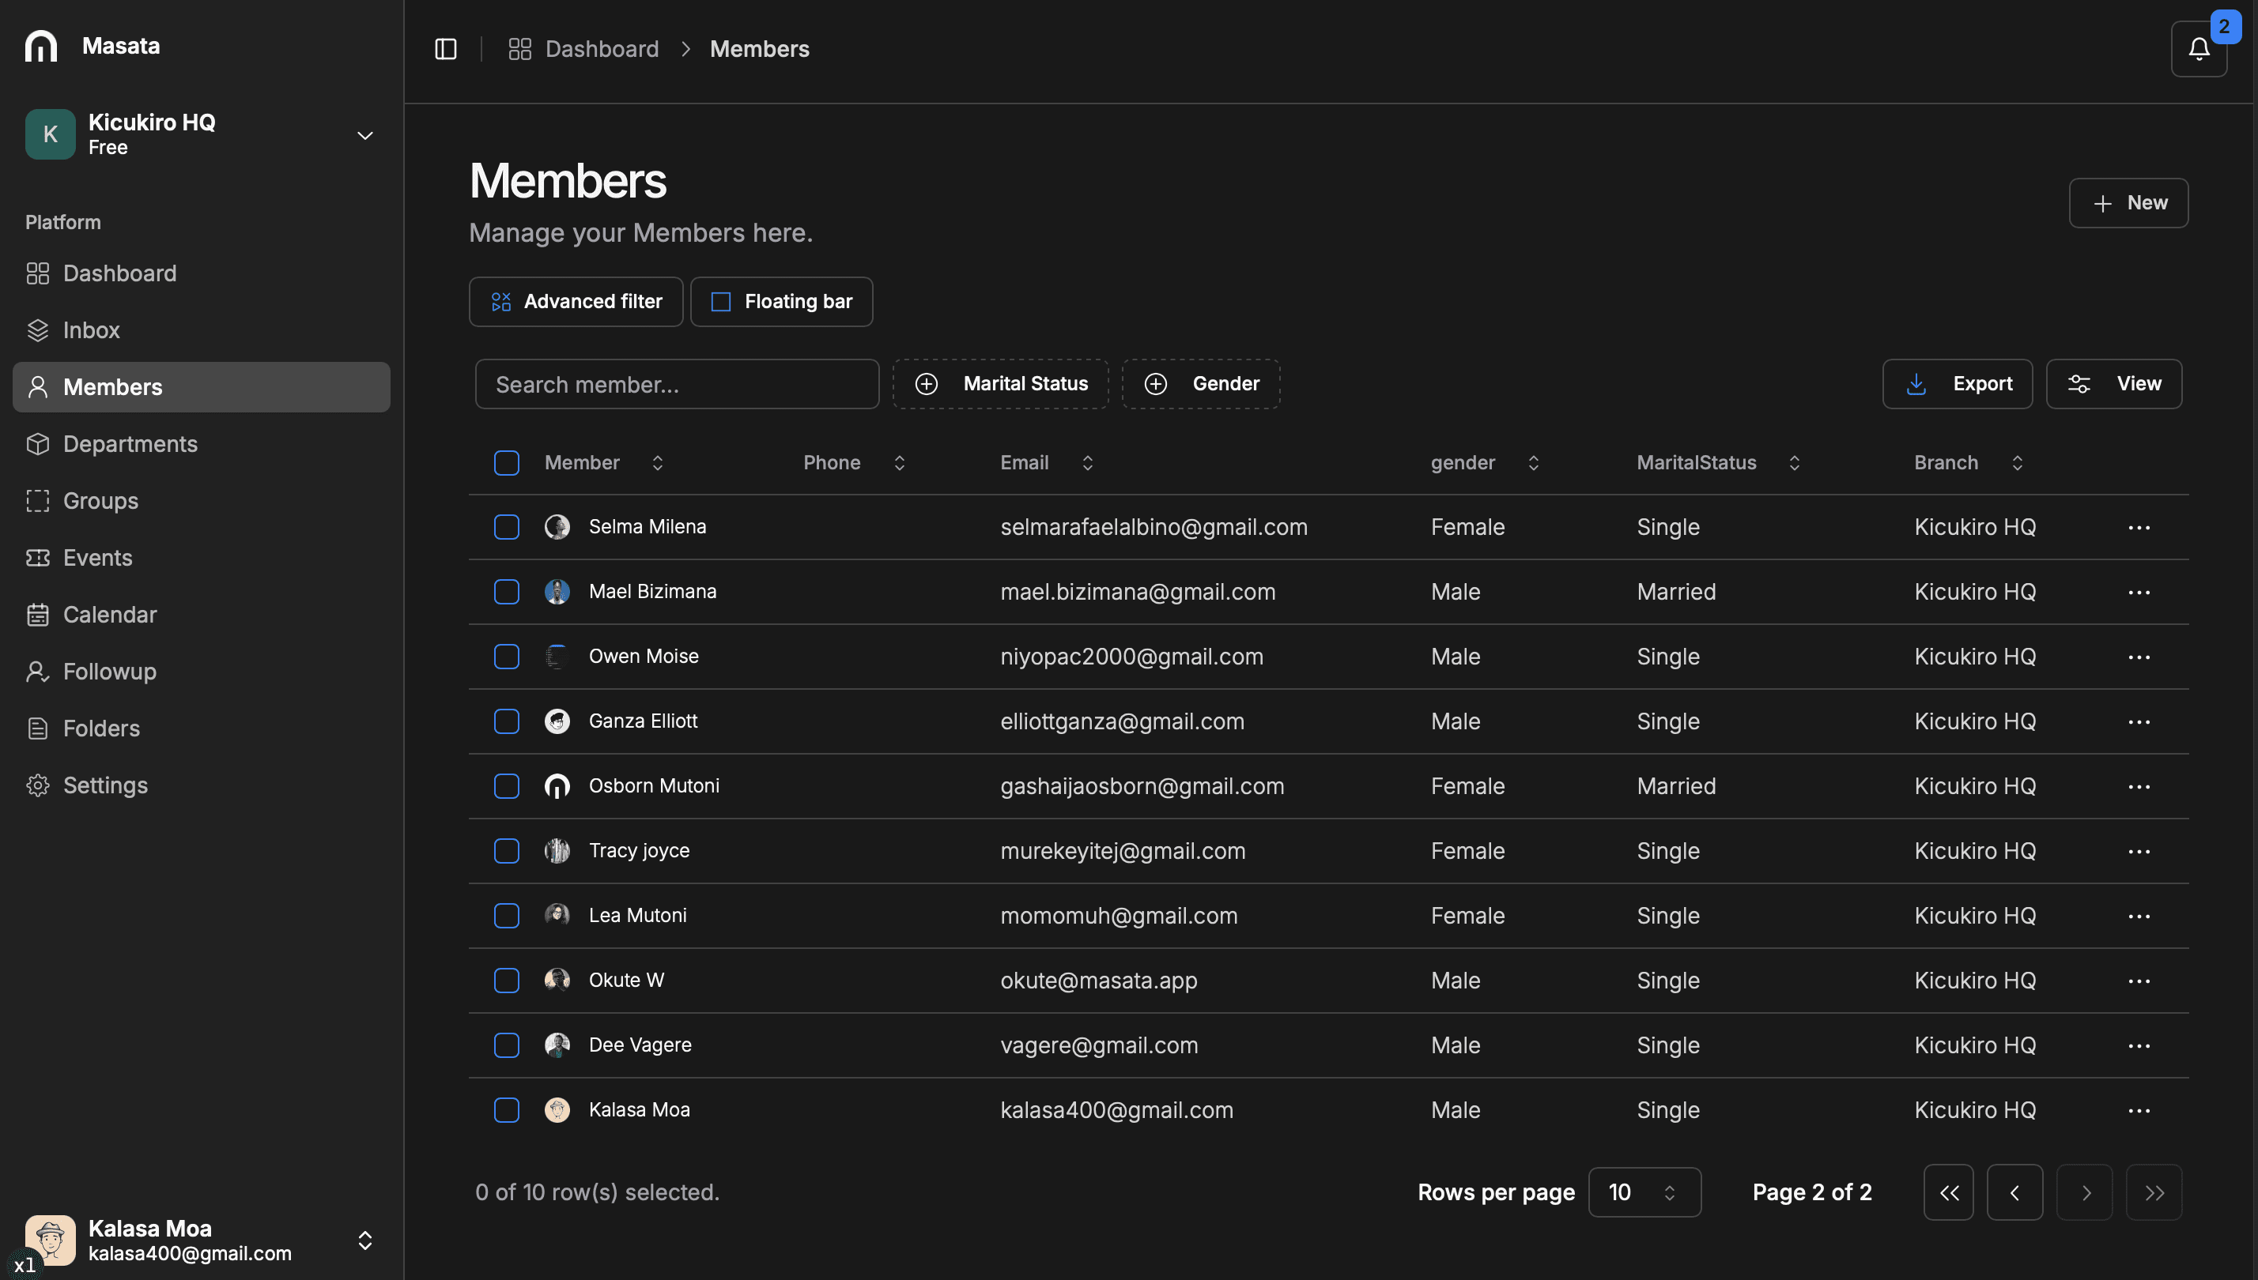Open row actions for Kalasa Moa

(2139, 1110)
